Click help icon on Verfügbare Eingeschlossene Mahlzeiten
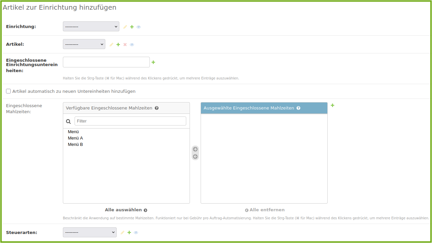 click(x=157, y=108)
